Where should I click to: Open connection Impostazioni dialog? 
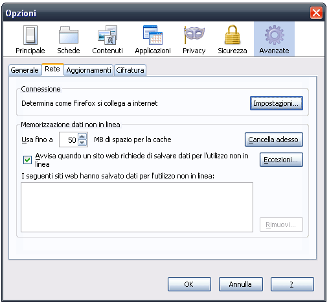click(277, 103)
